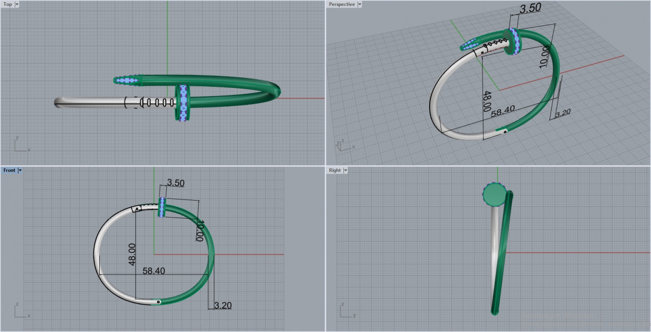651x332 pixels.
Task: Click the XYZ axis icon in Perspective viewport
Action: (x=342, y=144)
